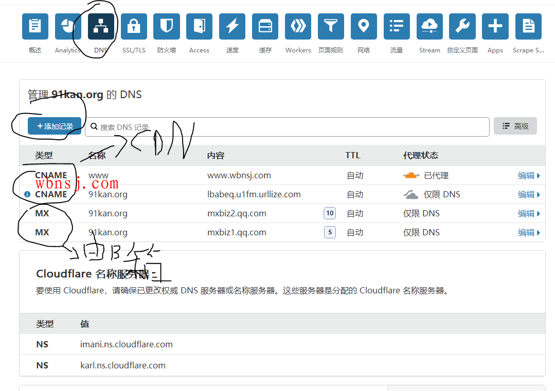Open the 速度 lightning bolt icon
This screenshot has width=555, height=391.
tap(232, 27)
